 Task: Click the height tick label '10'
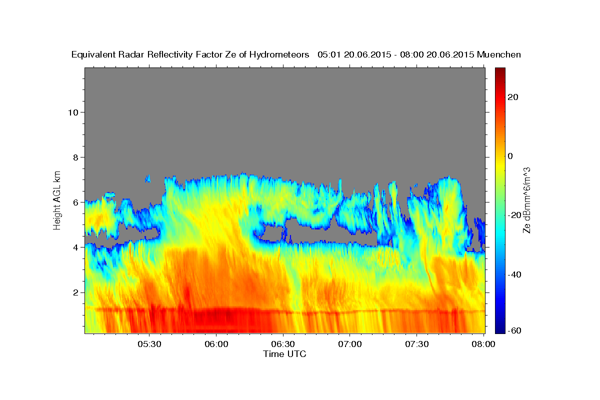72,112
